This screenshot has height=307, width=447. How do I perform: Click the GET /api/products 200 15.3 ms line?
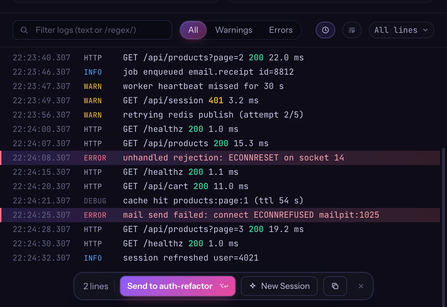click(x=221, y=143)
